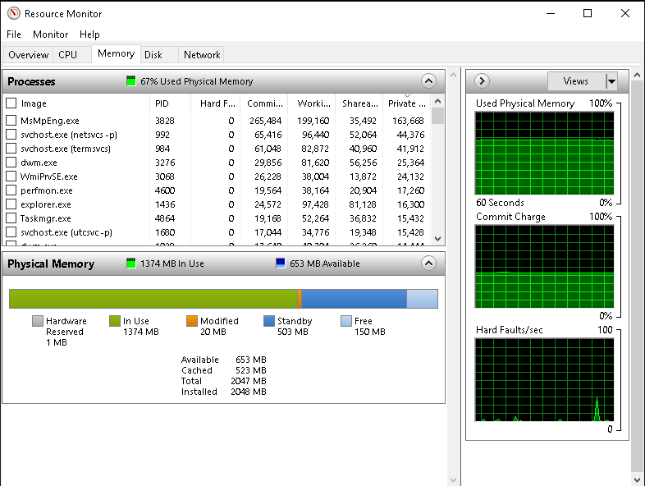Click the blue Standby legend swatch

[x=269, y=321]
